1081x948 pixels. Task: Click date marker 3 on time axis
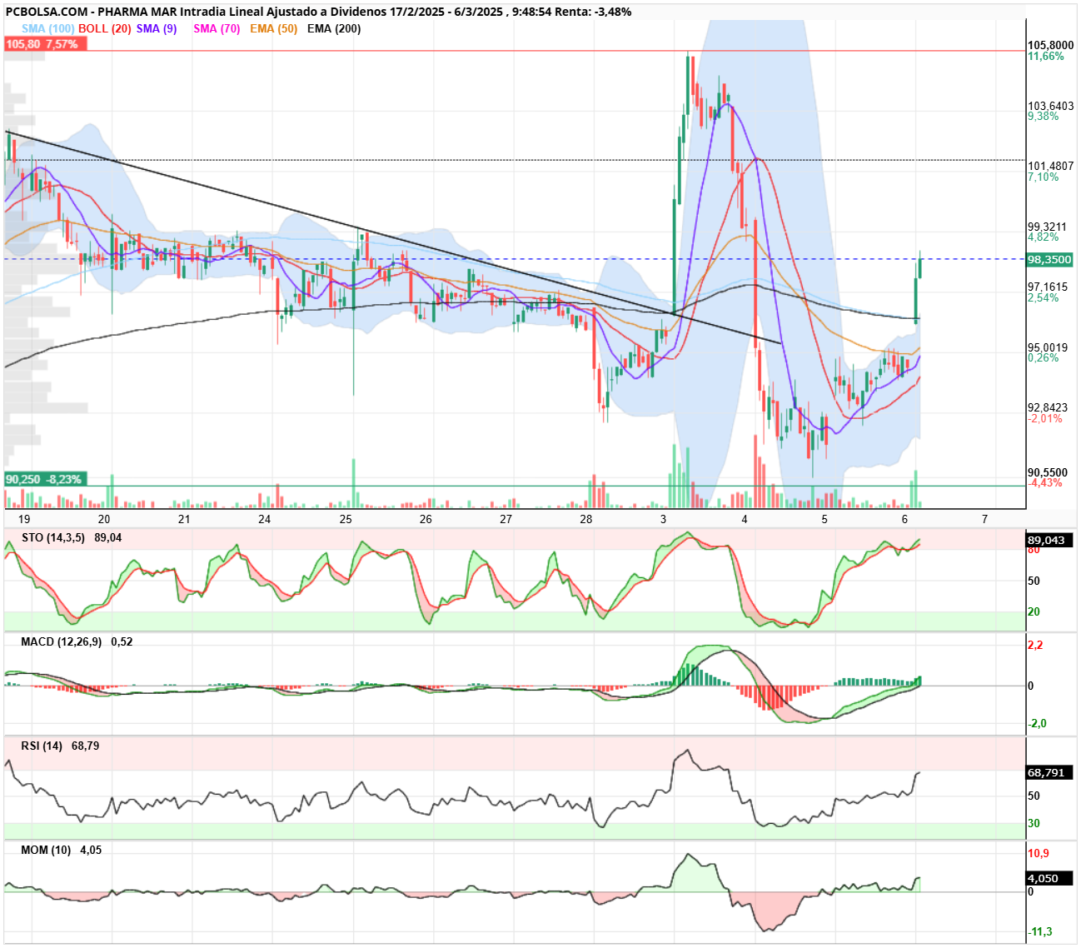coord(664,519)
